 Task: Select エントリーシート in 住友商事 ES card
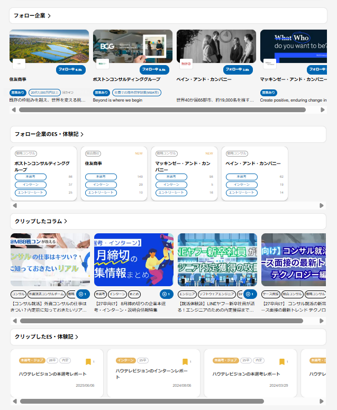[x=101, y=193]
